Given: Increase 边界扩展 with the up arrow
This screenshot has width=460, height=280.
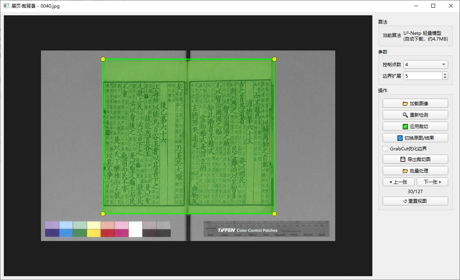Looking at the screenshot, I should coord(445,74).
